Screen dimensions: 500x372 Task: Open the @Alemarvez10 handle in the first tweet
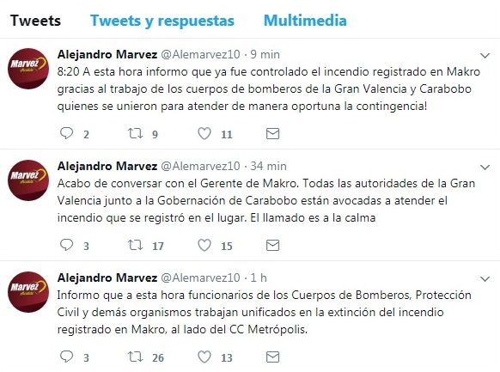(x=200, y=54)
